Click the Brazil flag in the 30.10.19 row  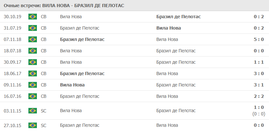[33, 17]
